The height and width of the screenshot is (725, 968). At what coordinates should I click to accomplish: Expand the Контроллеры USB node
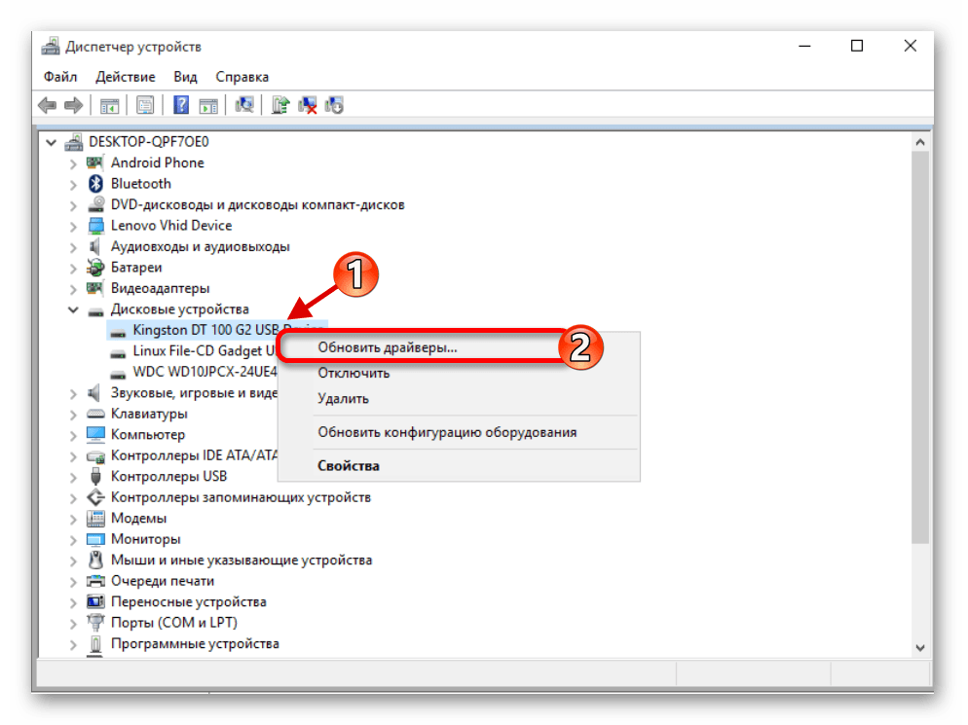click(x=73, y=477)
